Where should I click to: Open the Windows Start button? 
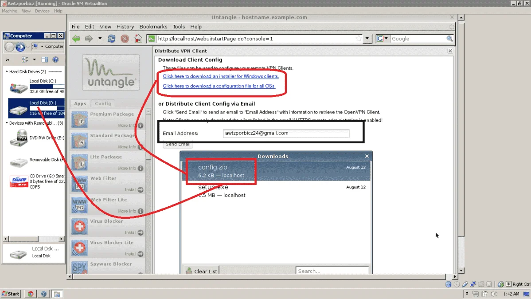point(11,294)
